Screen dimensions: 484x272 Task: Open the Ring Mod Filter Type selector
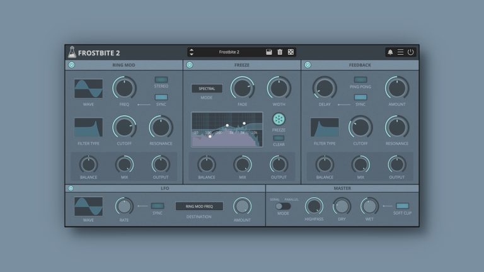pyautogui.click(x=89, y=127)
